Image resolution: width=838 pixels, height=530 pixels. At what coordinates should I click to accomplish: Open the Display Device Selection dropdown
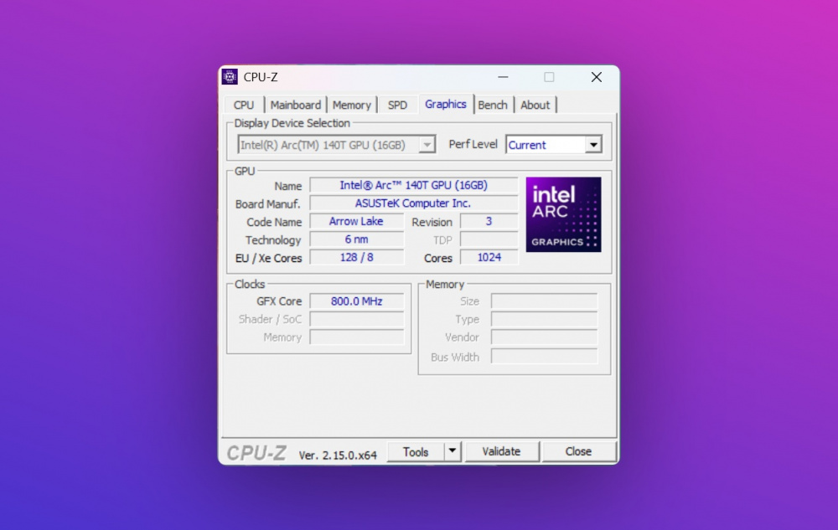[337, 145]
